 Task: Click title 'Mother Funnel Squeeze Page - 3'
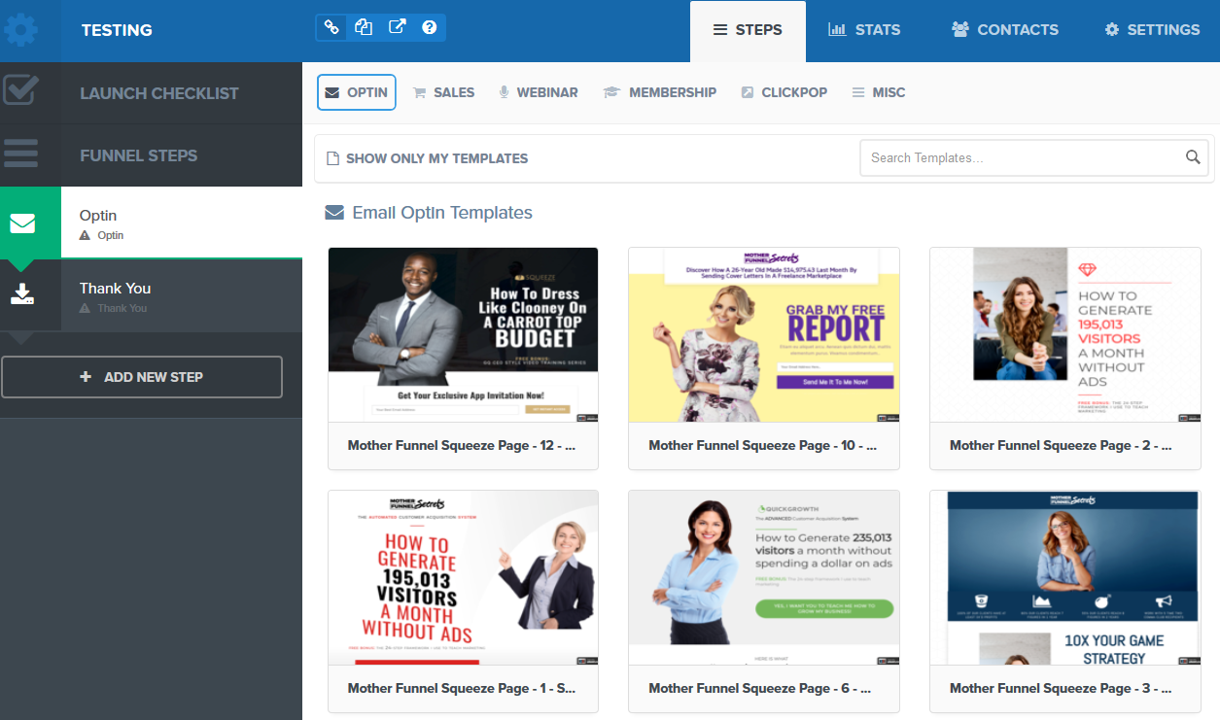click(1061, 689)
